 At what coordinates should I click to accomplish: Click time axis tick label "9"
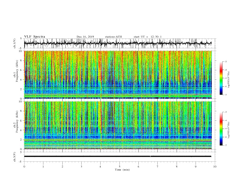(x=196, y=167)
